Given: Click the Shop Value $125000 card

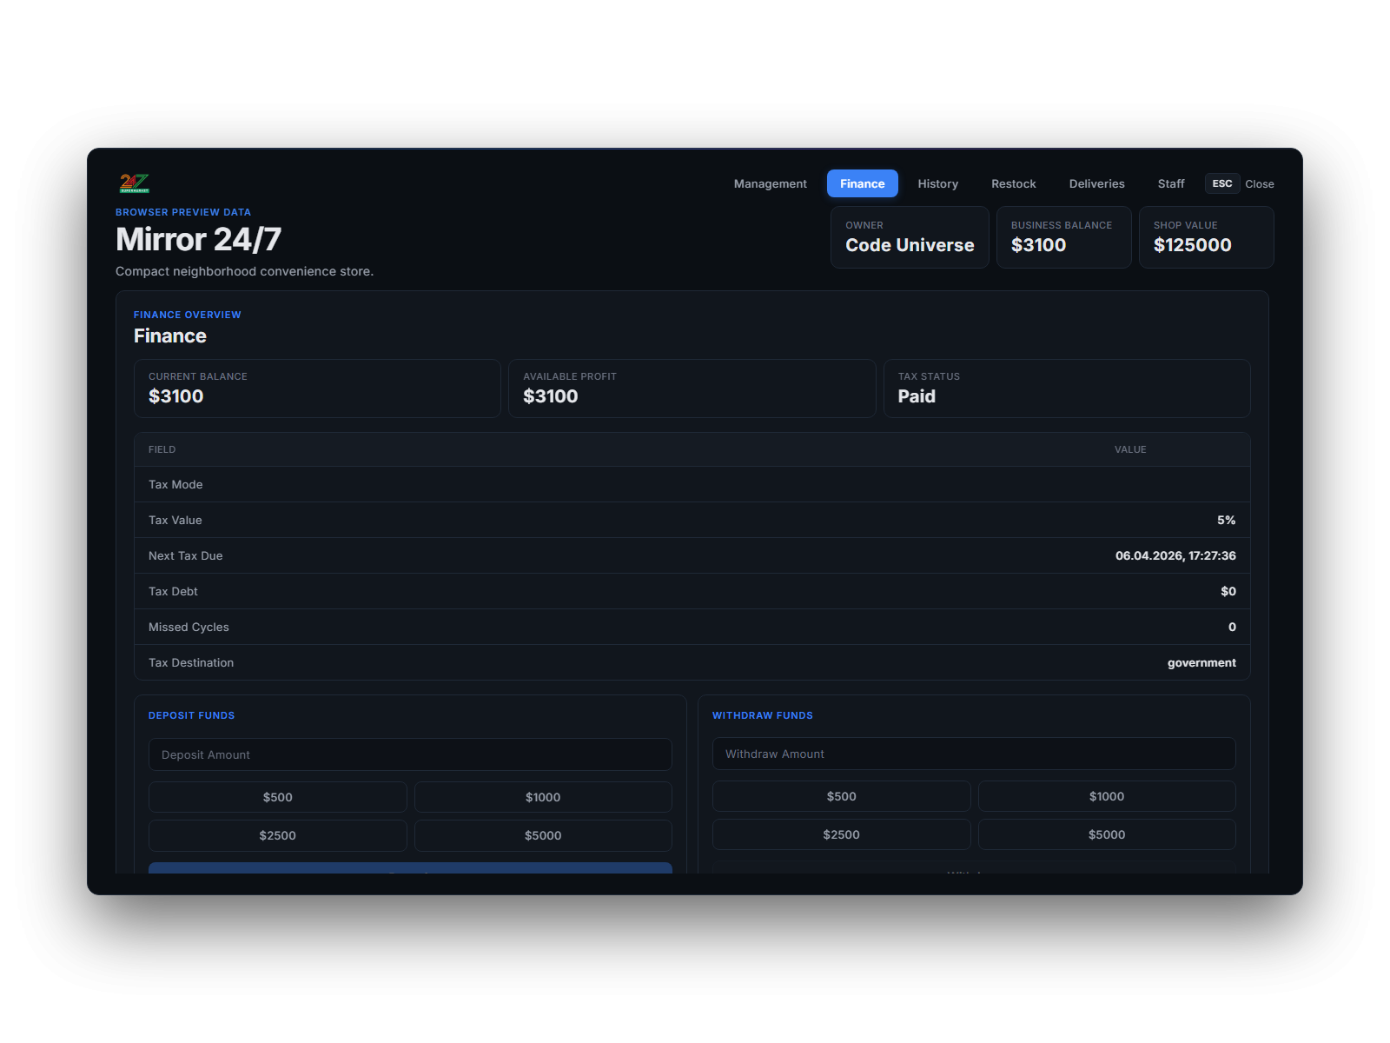Looking at the screenshot, I should [1206, 237].
